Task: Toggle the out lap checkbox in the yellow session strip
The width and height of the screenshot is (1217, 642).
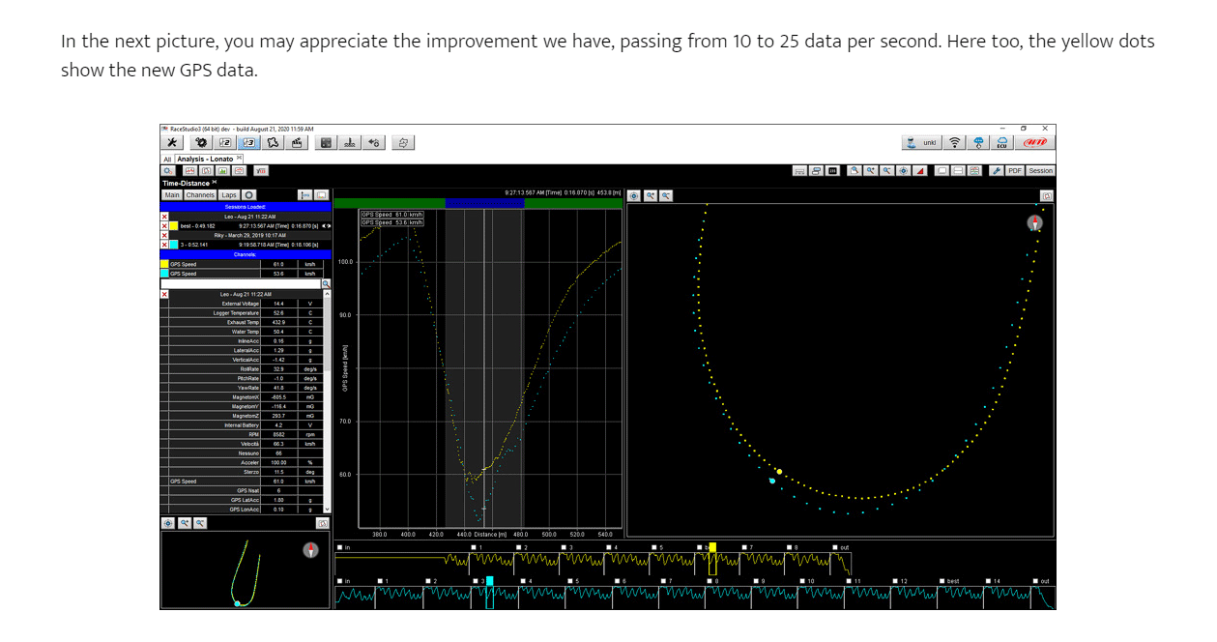Action: [835, 547]
